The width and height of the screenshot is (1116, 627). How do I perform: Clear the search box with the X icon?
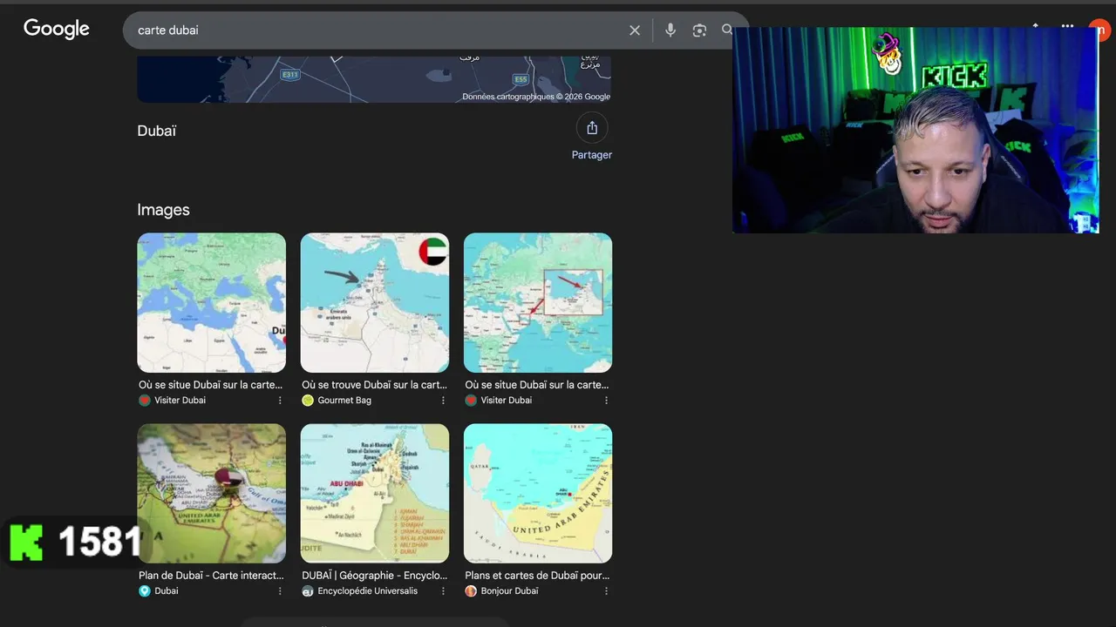(x=635, y=30)
